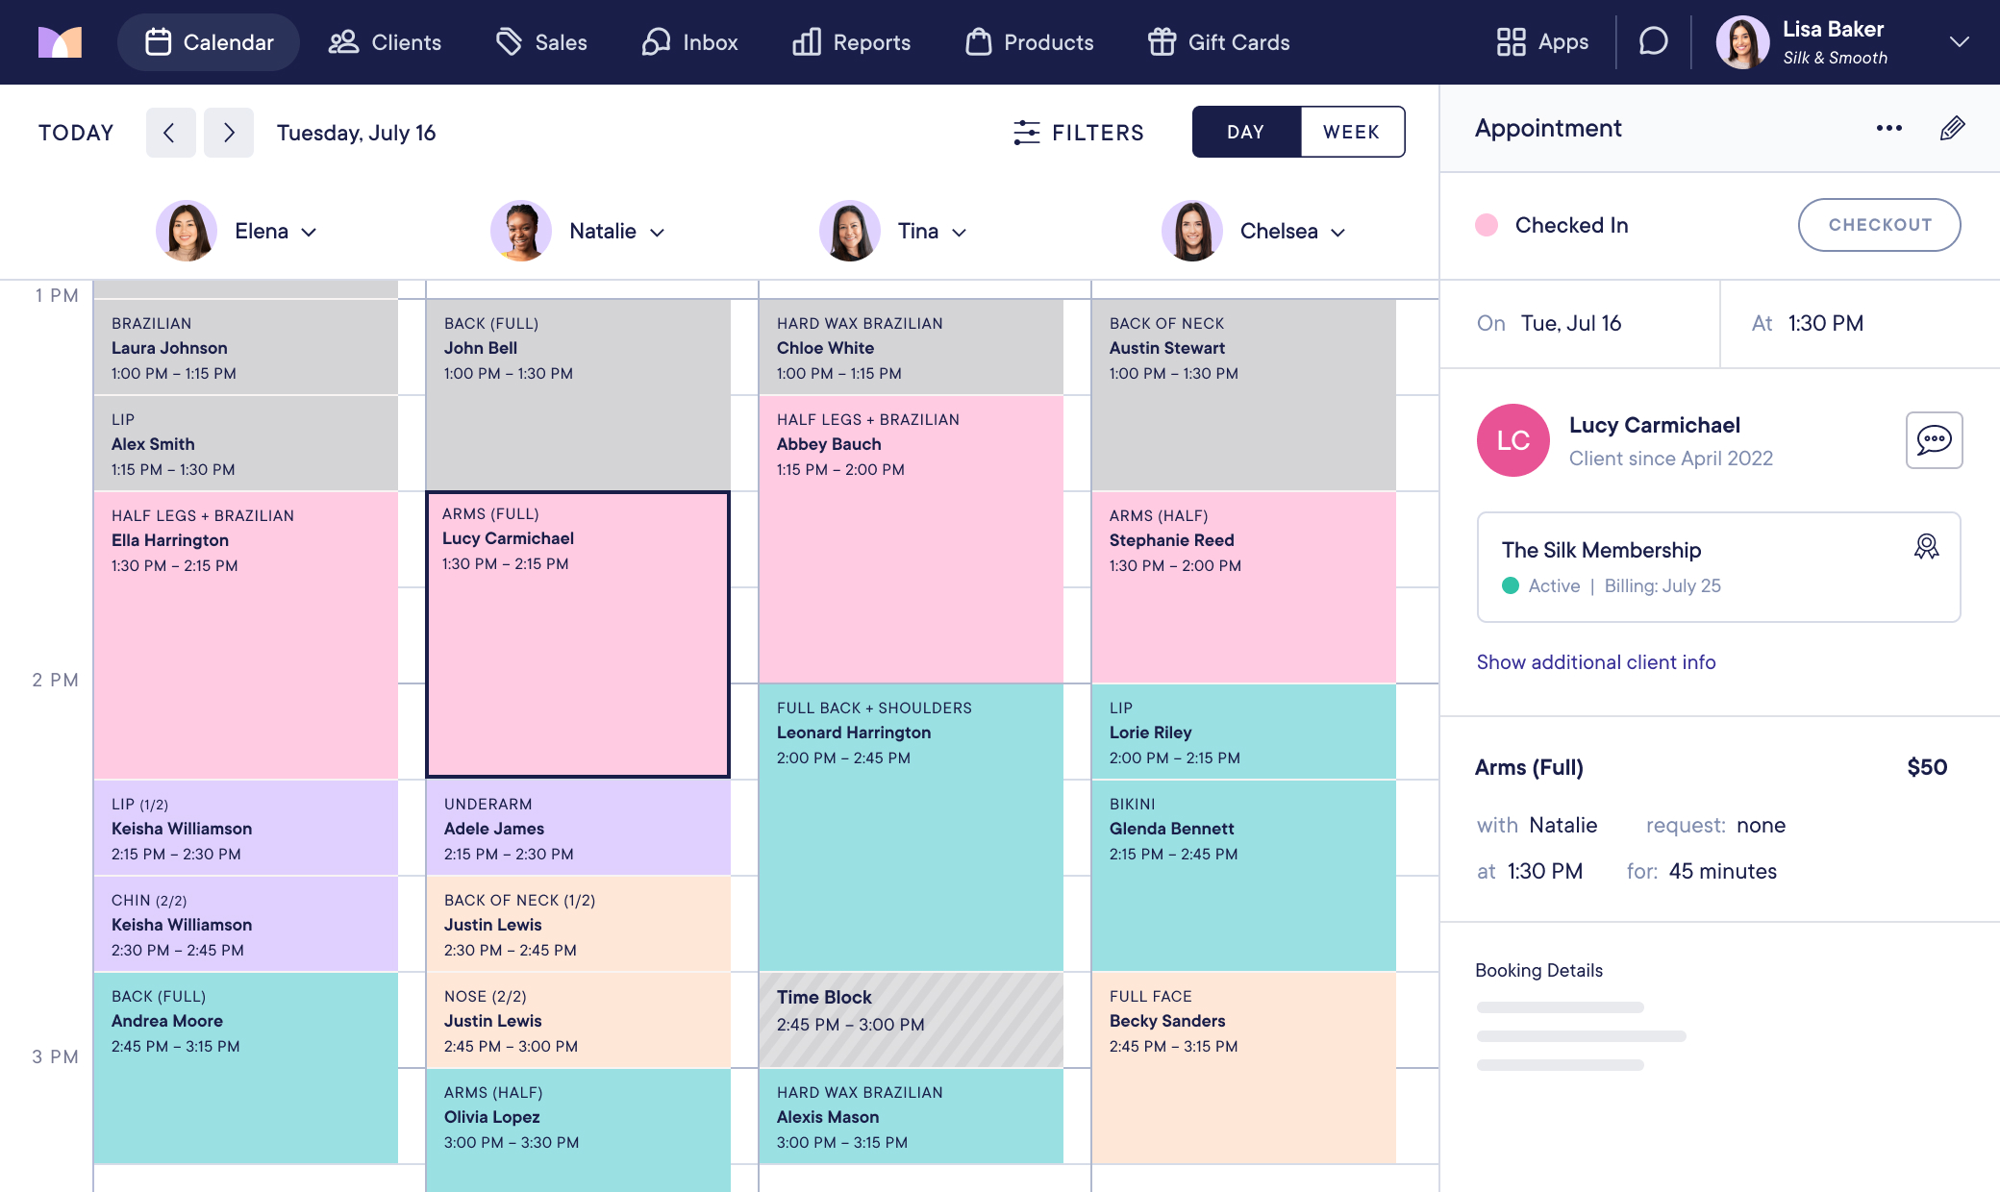Go to previous day with left arrow
Image resolution: width=2000 pixels, height=1192 pixels.
tap(170, 133)
